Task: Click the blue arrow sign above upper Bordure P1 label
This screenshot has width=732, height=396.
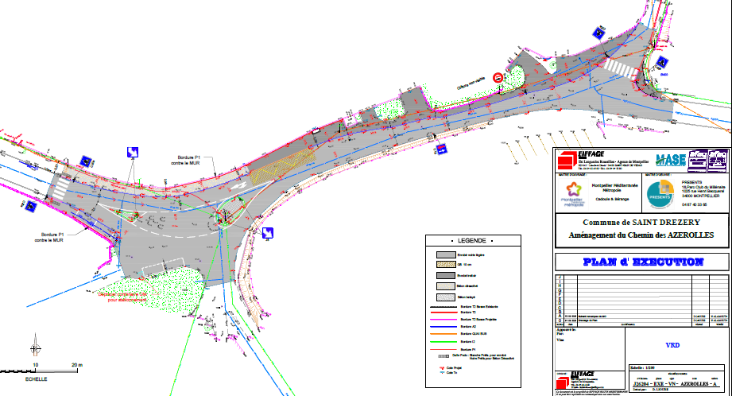Action: tap(133, 152)
